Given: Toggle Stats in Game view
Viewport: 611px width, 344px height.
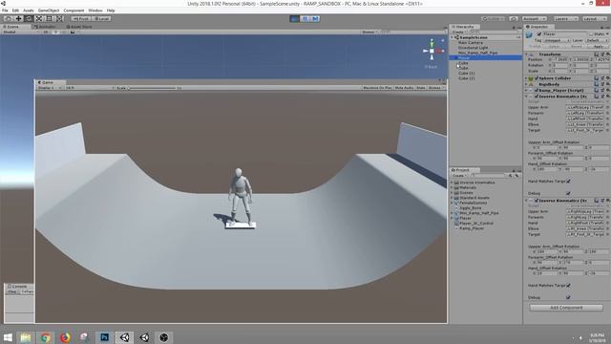Looking at the screenshot, I should [421, 88].
